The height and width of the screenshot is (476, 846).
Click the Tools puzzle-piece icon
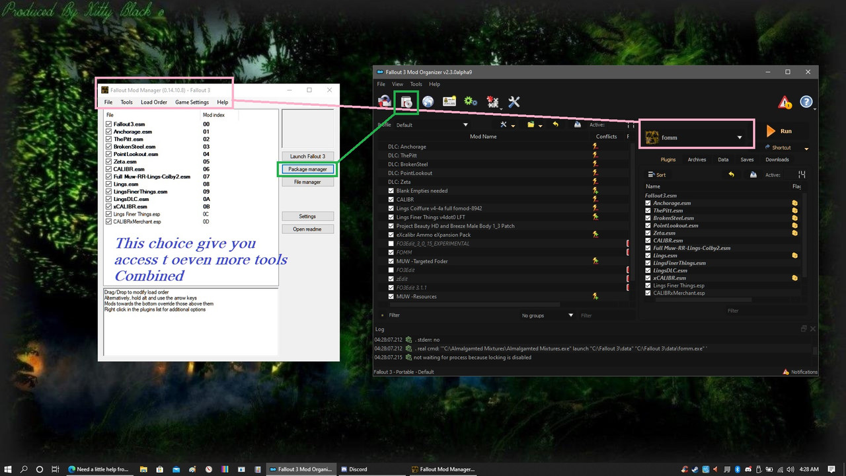492,101
